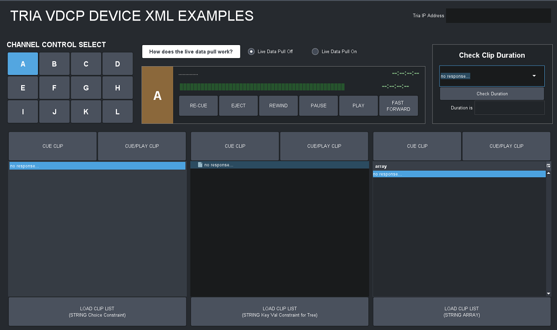Click the Tria IP Address input field
557x330 pixels.
[x=498, y=15]
